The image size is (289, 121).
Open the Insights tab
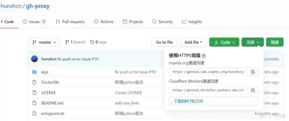(192, 22)
